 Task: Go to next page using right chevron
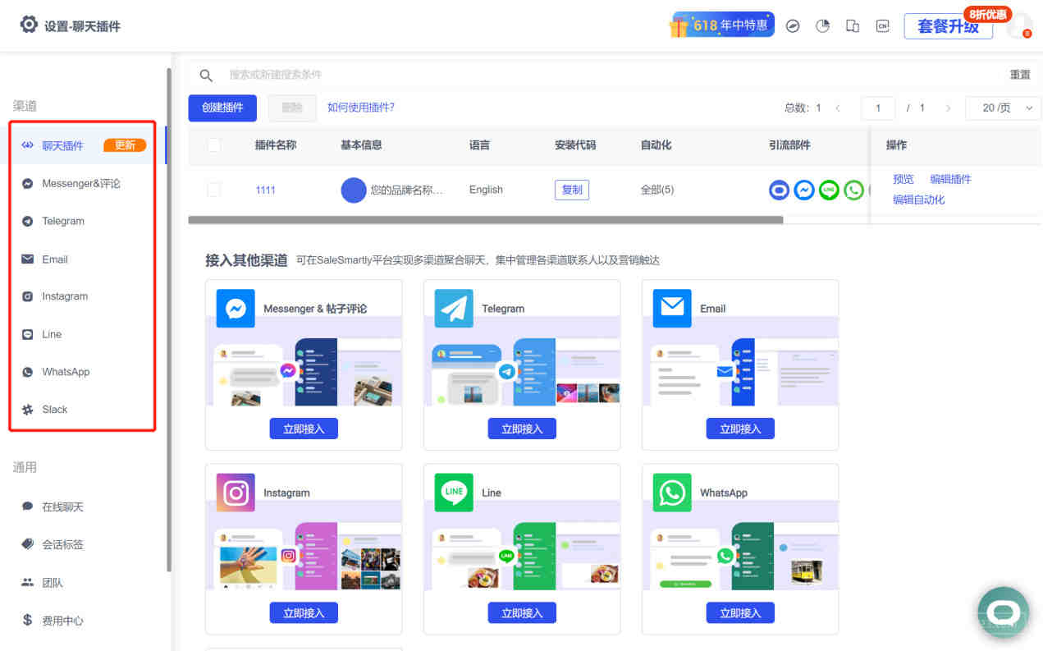948,108
